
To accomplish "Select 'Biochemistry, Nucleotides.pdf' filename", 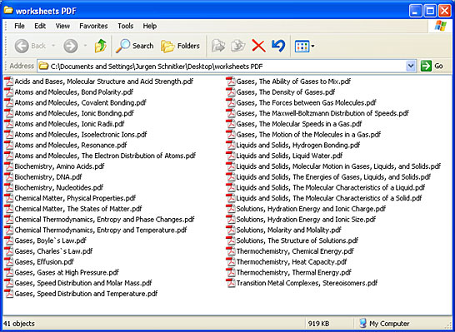I will (x=59, y=188).
